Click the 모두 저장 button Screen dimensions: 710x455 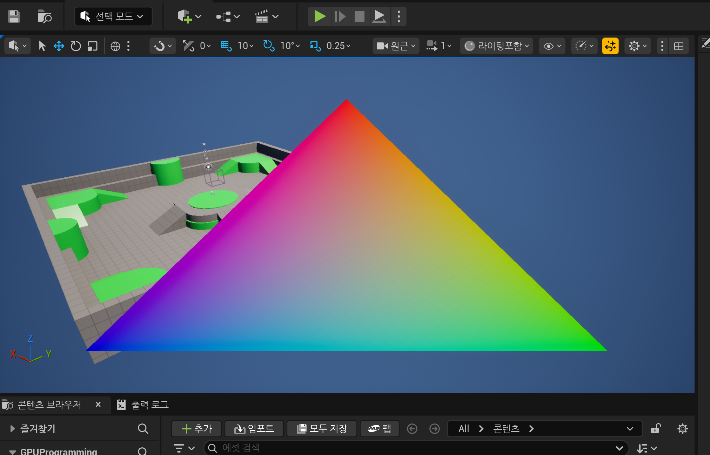[322, 428]
